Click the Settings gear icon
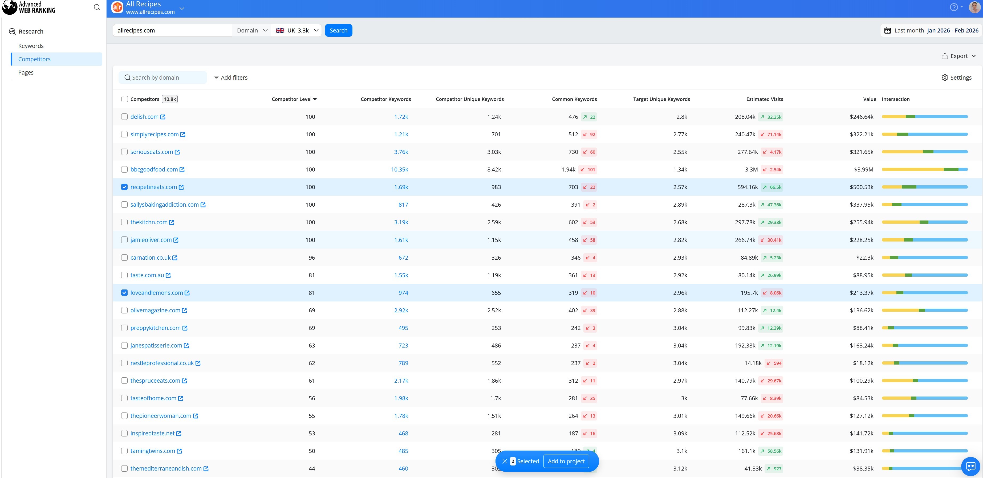The height and width of the screenshot is (478, 983). click(x=944, y=77)
